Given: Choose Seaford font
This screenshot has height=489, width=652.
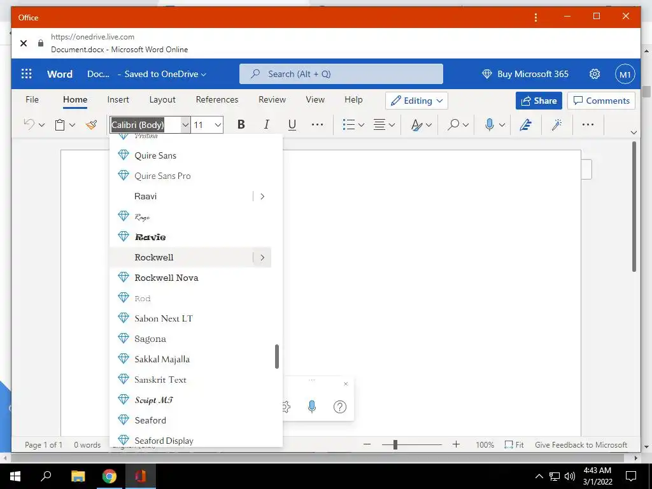Looking at the screenshot, I should 190,420.
